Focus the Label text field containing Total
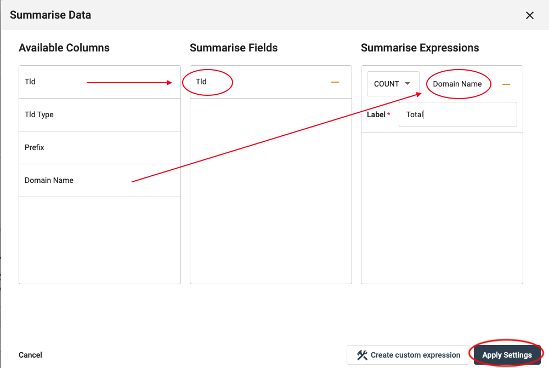Viewport: 549px width, 368px height. point(457,114)
